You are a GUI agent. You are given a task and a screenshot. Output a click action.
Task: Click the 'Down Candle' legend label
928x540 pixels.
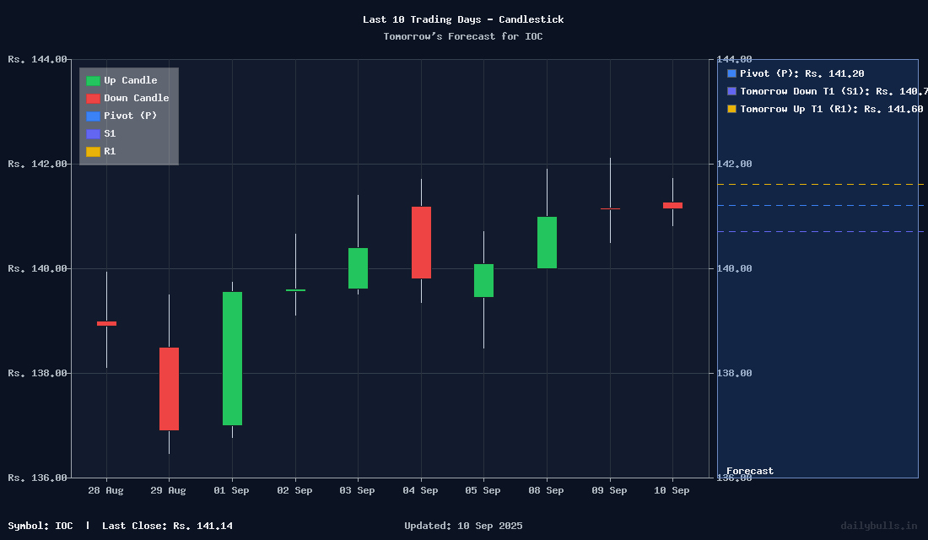[137, 98]
